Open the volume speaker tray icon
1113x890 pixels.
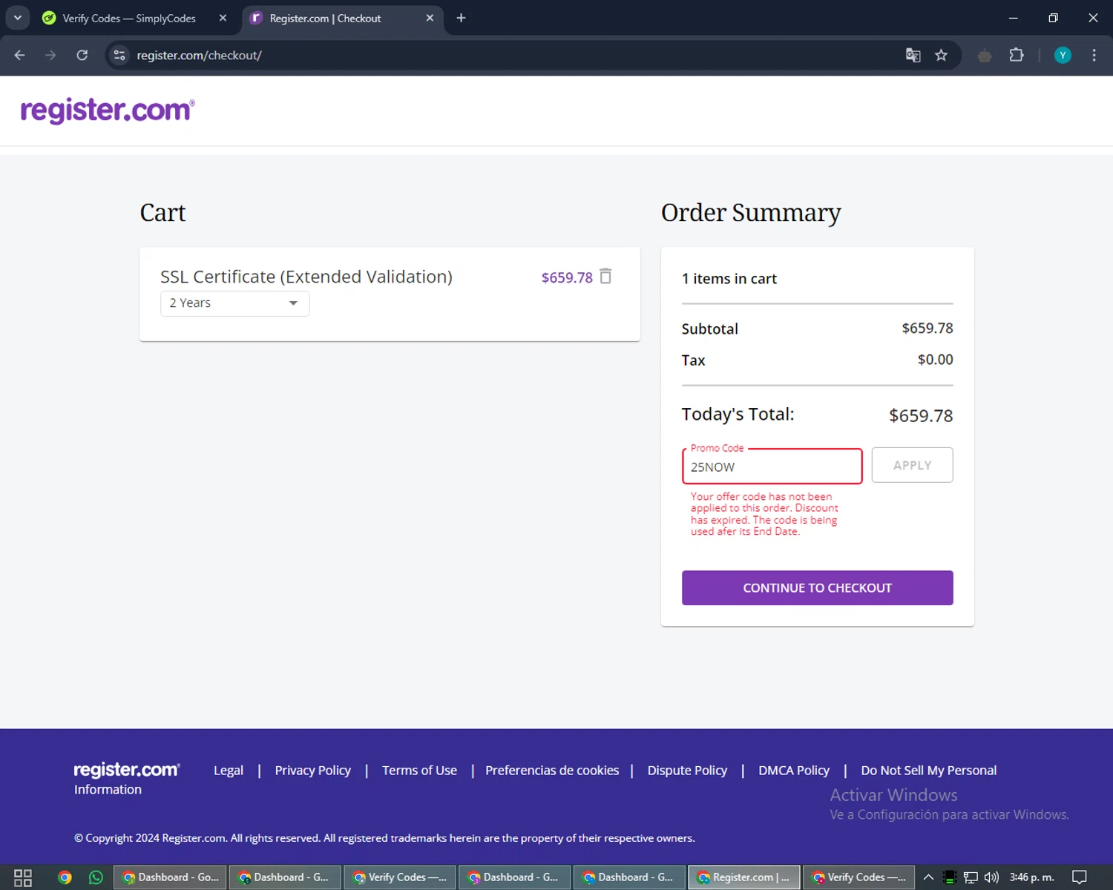(991, 877)
